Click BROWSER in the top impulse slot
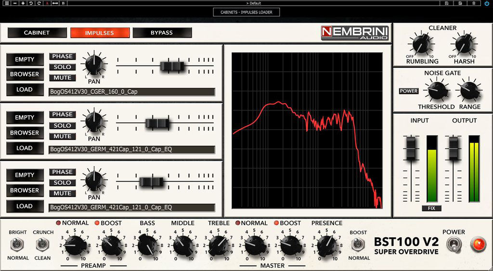493x271 pixels. pos(25,74)
